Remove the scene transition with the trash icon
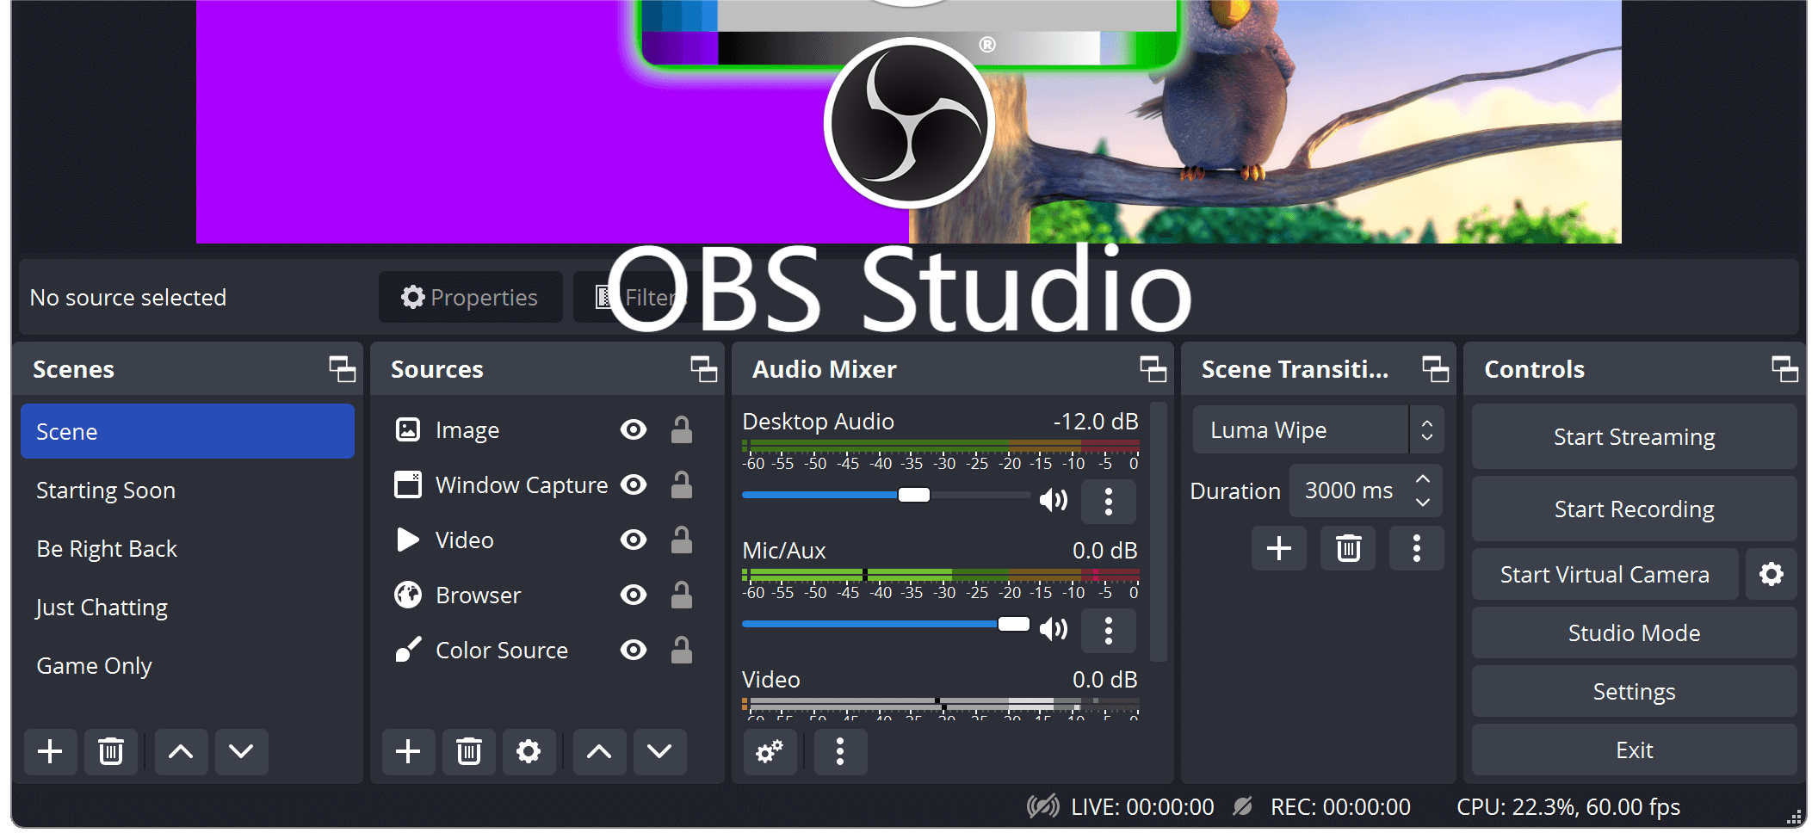Screen dimensions: 1818x839 [1348, 548]
